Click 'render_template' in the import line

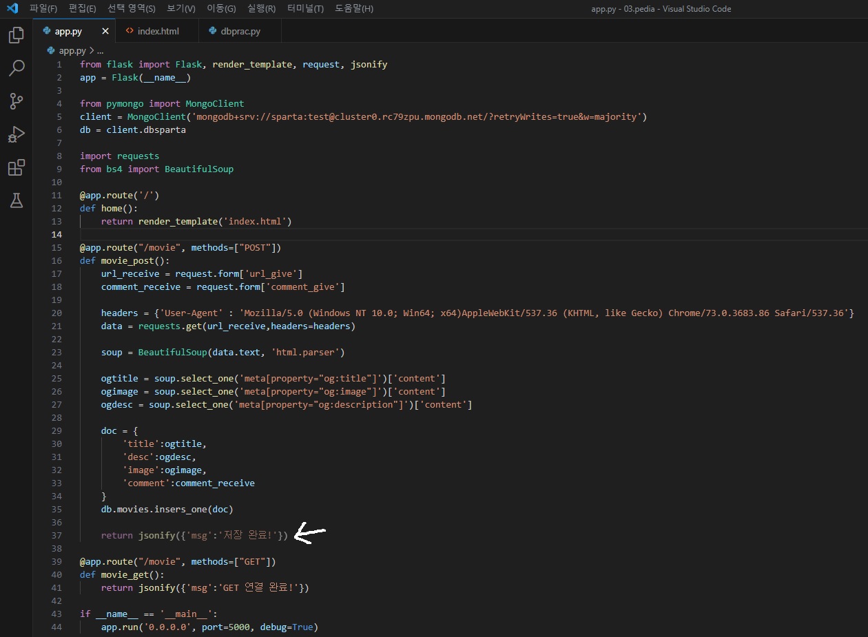(x=252, y=64)
